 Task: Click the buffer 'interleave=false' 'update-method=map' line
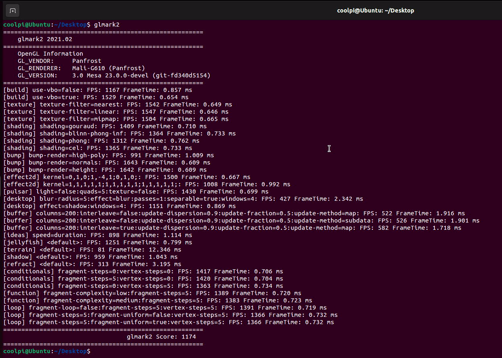point(234,213)
